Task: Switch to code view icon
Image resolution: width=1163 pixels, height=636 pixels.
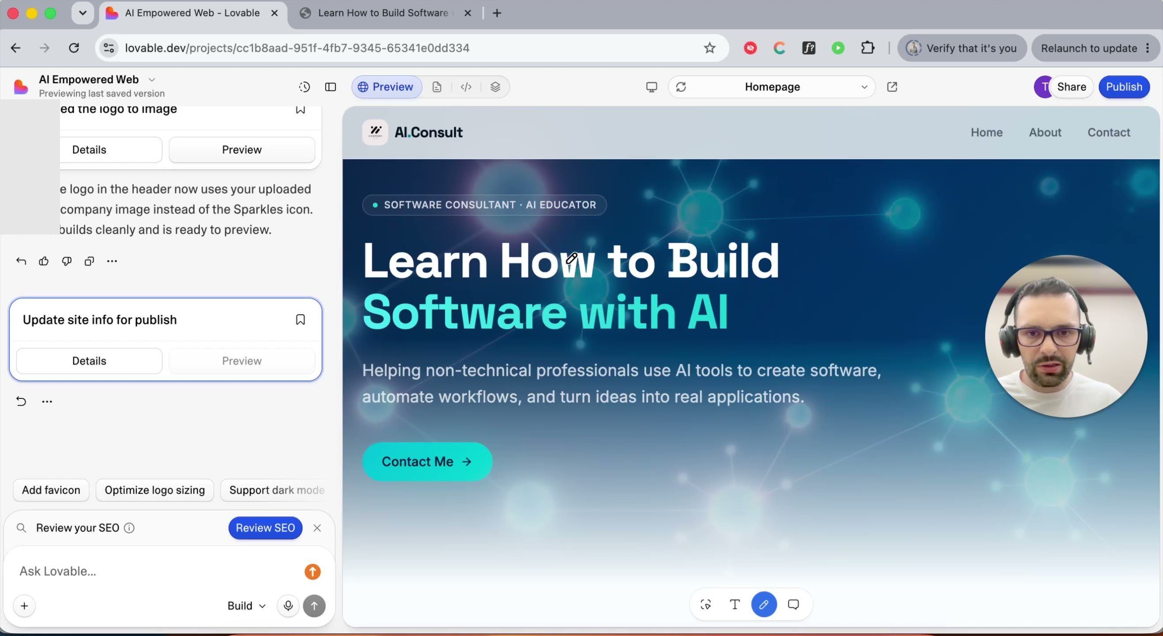Action: point(466,87)
